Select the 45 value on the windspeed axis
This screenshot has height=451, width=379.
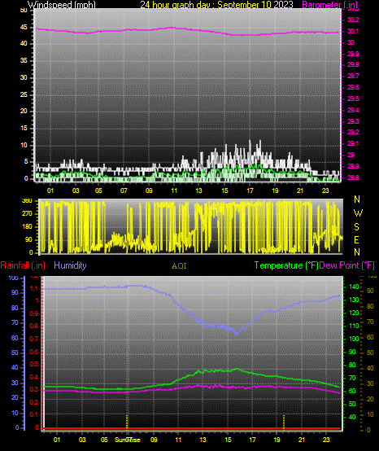[24, 28]
